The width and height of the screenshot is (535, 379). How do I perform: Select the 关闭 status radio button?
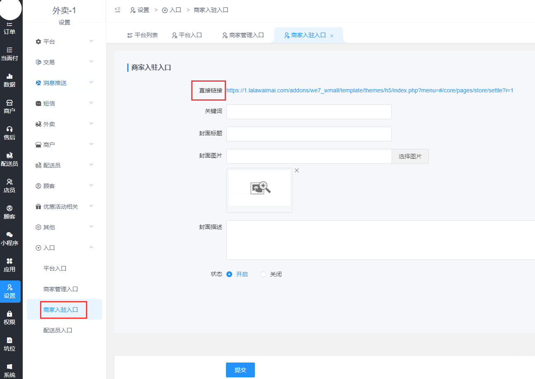click(263, 274)
